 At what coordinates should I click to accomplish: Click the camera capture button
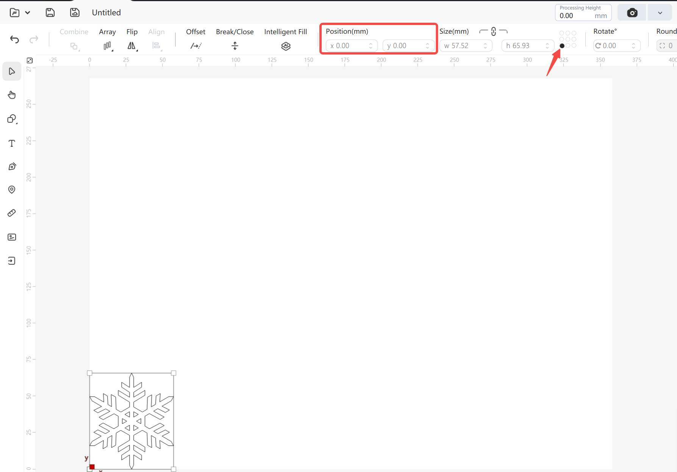(x=632, y=13)
